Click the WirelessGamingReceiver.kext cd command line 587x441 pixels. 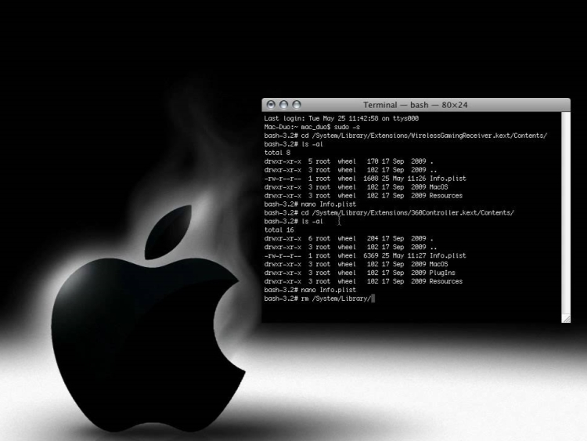point(405,136)
